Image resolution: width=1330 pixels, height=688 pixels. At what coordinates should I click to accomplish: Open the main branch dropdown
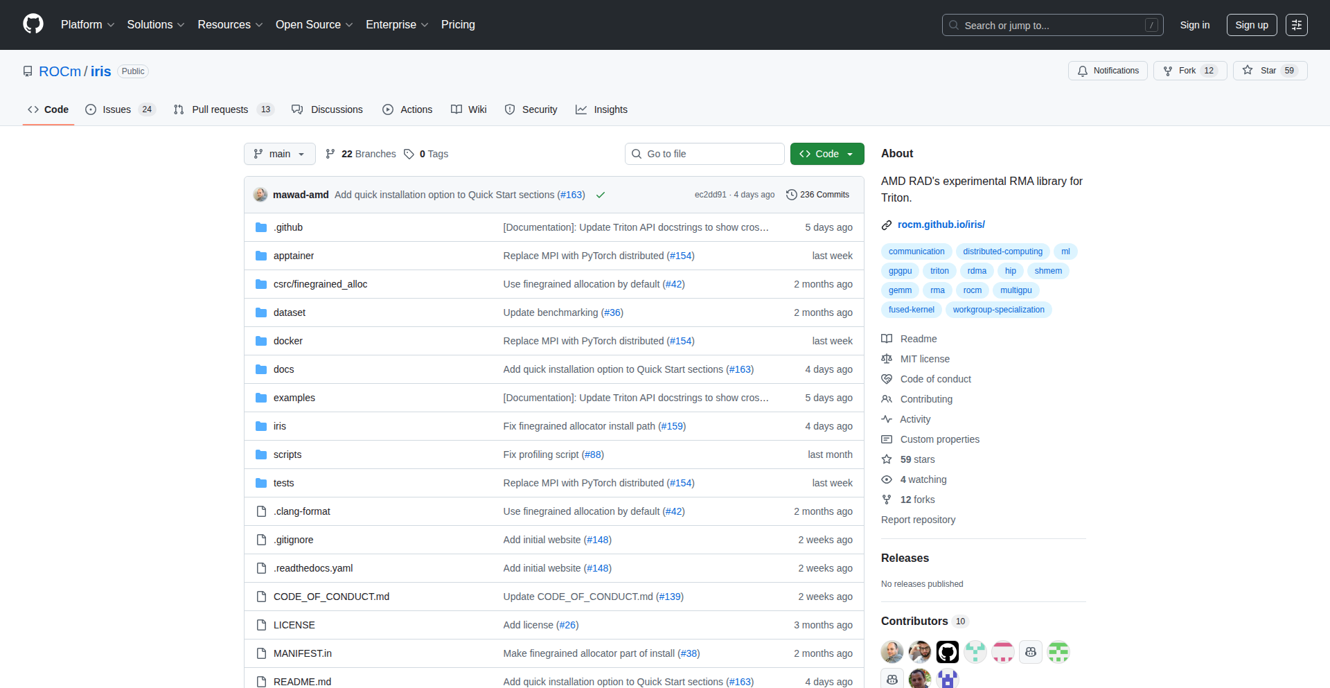coord(280,154)
